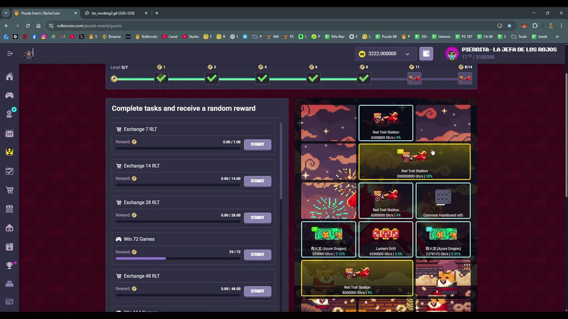Open the leaderboard podium sidebar icon
This screenshot has height=319, width=568.
click(x=9, y=284)
